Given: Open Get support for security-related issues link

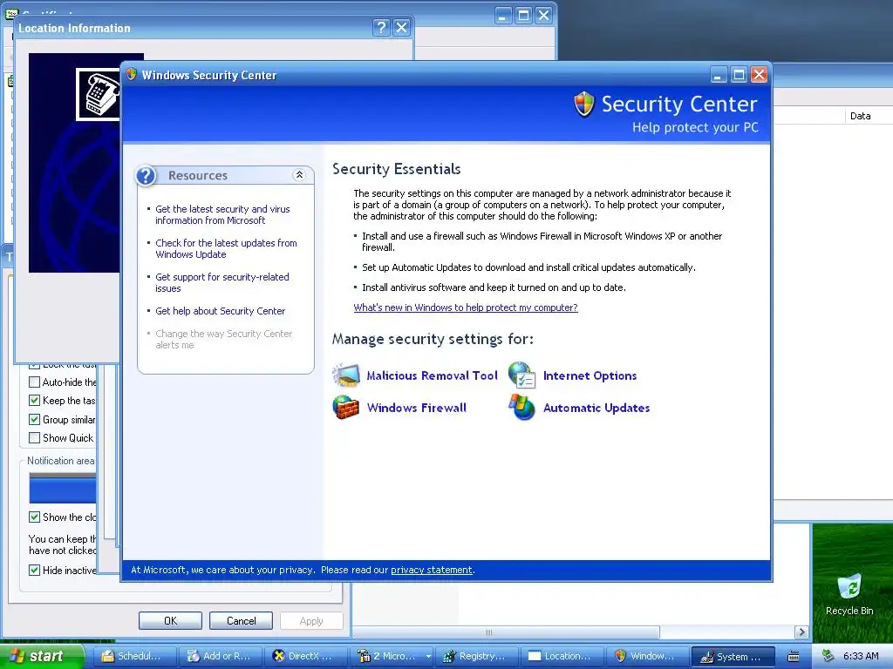Looking at the screenshot, I should (222, 283).
